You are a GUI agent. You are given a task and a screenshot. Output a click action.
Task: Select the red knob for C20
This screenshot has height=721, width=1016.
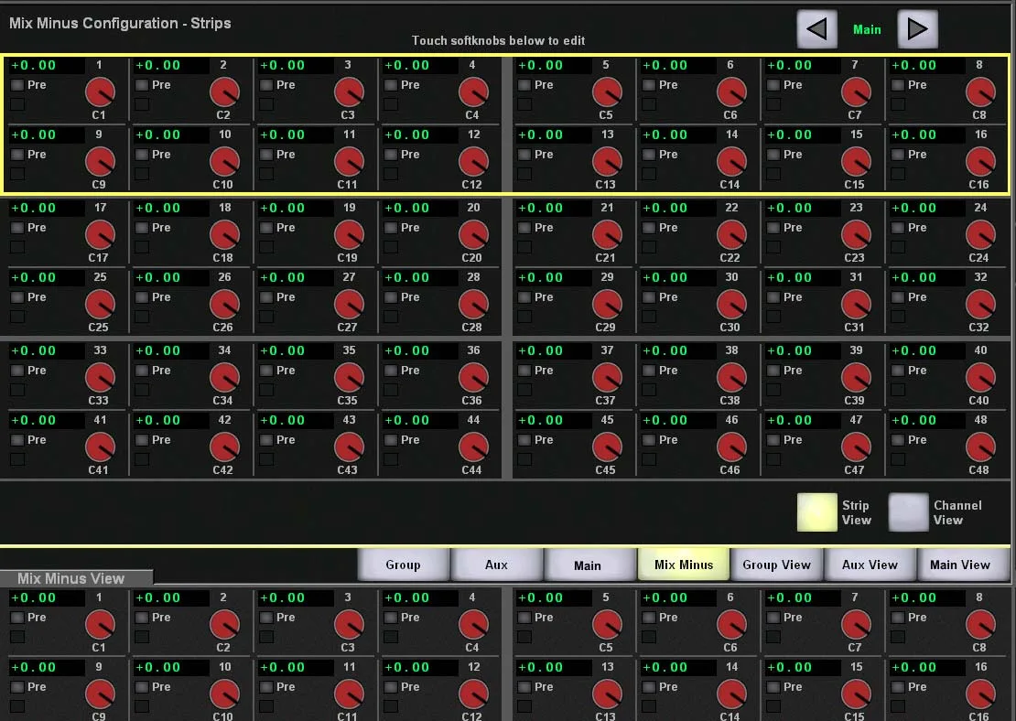point(473,234)
